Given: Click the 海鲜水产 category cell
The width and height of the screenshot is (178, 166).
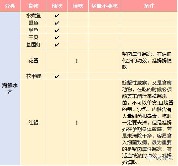Looking at the screenshot, I should pos(10,89).
